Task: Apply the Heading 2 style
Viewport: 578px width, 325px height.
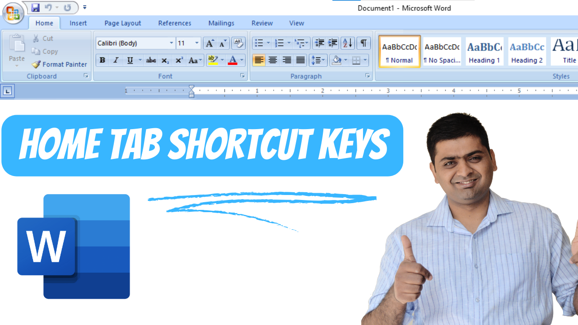Action: click(x=527, y=52)
